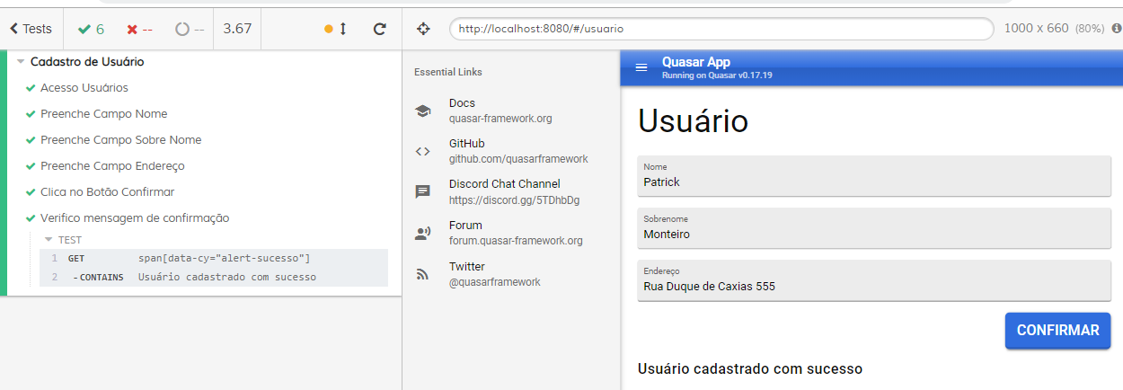Click the reload tests icon

tap(379, 29)
